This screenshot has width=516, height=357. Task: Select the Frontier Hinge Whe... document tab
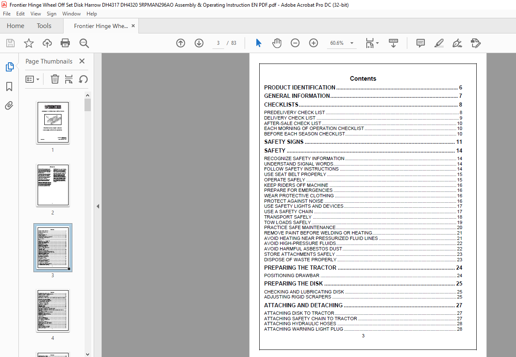pos(101,26)
